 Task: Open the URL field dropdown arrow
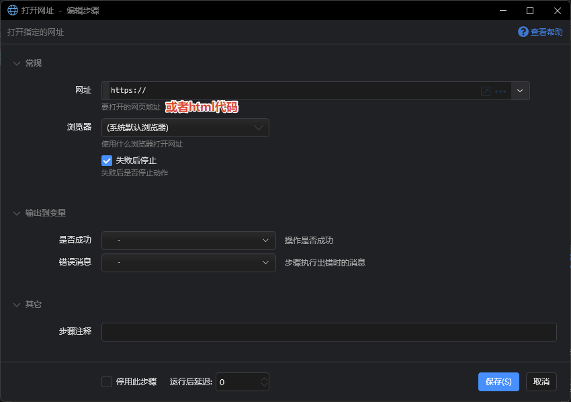click(521, 91)
